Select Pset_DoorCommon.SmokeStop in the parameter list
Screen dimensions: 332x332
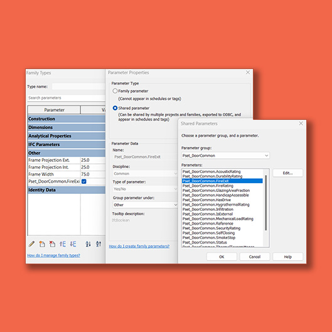coord(209,238)
